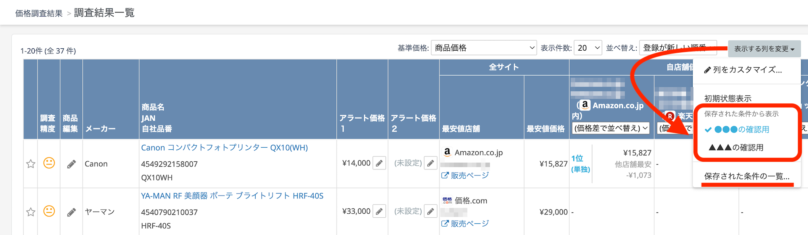808x235 pixels.
Task: Open 販売ページ link for Amazon.co.jp
Action: click(x=465, y=175)
